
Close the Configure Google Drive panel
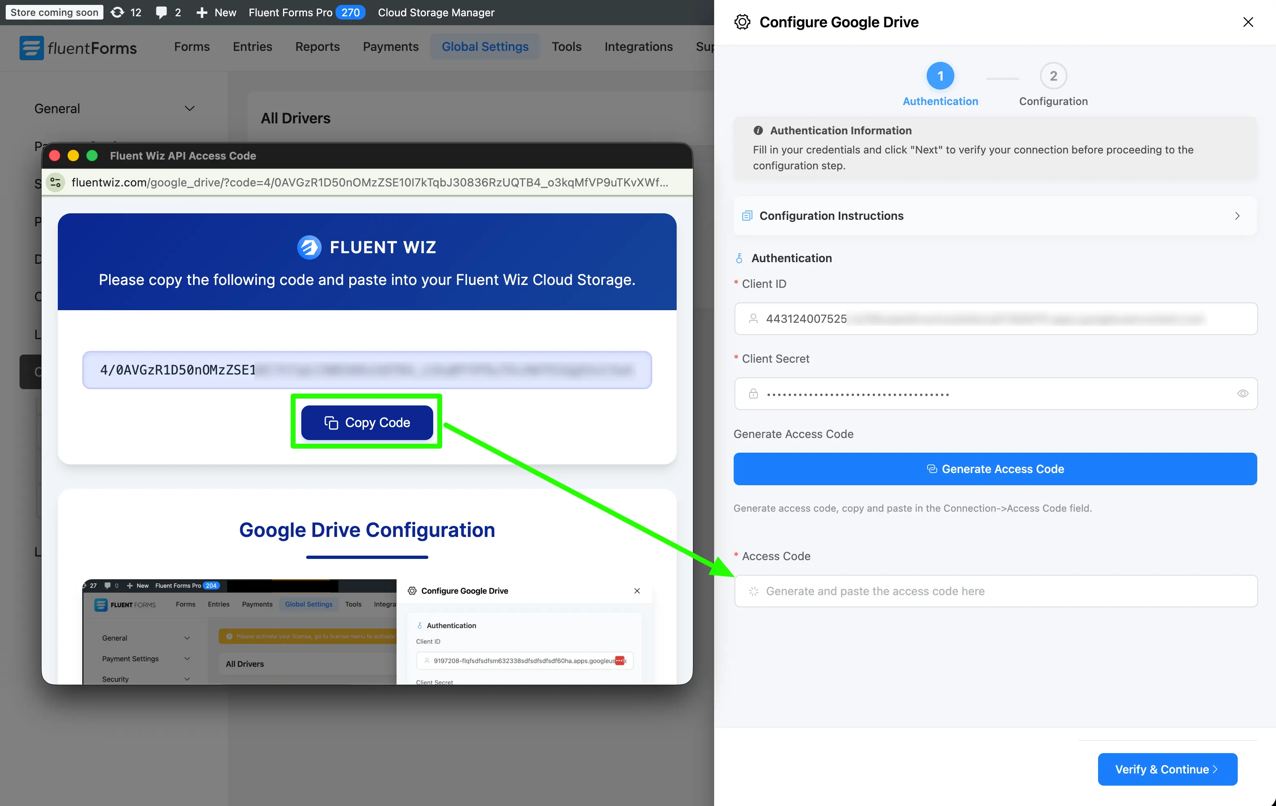point(1247,22)
